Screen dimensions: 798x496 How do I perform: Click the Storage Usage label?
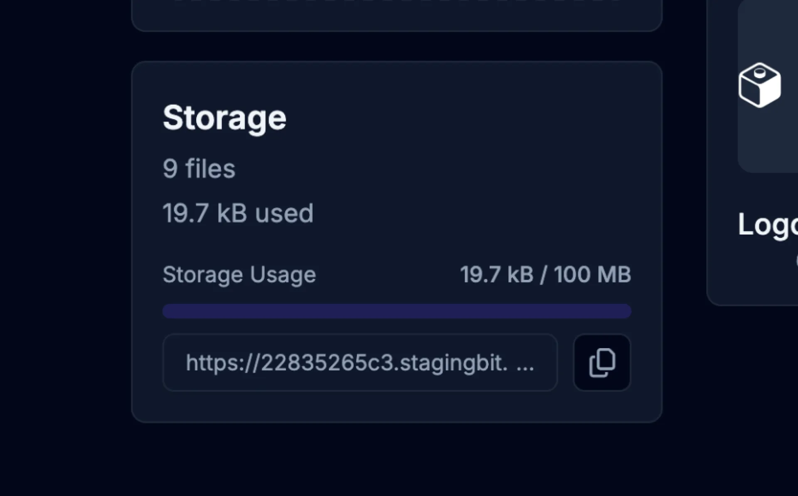239,274
